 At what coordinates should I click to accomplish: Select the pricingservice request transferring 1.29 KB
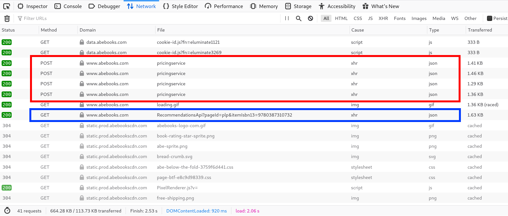tap(254, 84)
